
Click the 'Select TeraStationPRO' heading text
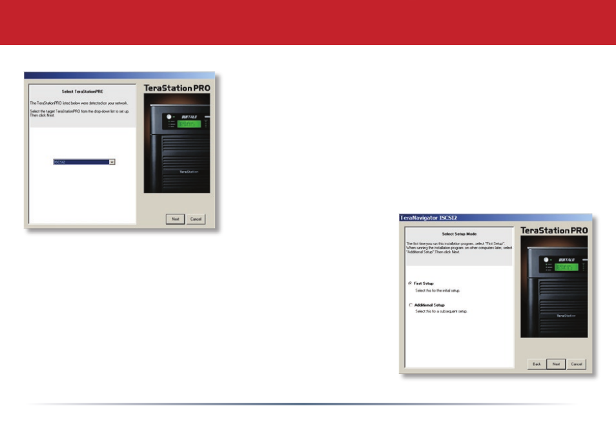(83, 92)
